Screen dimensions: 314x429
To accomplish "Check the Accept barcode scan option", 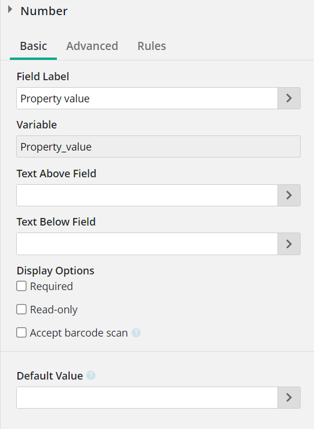I will [x=21, y=333].
